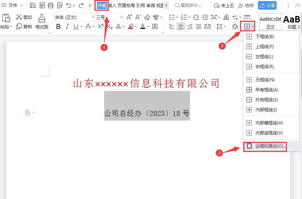Open the numbered list dropdown

point(189,17)
